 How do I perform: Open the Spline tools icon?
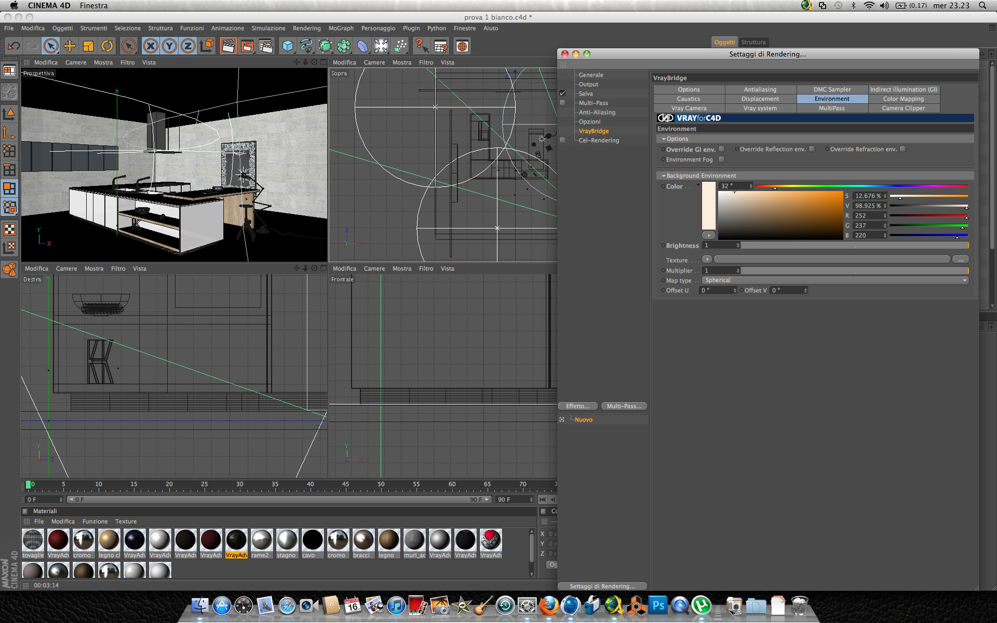(x=306, y=46)
